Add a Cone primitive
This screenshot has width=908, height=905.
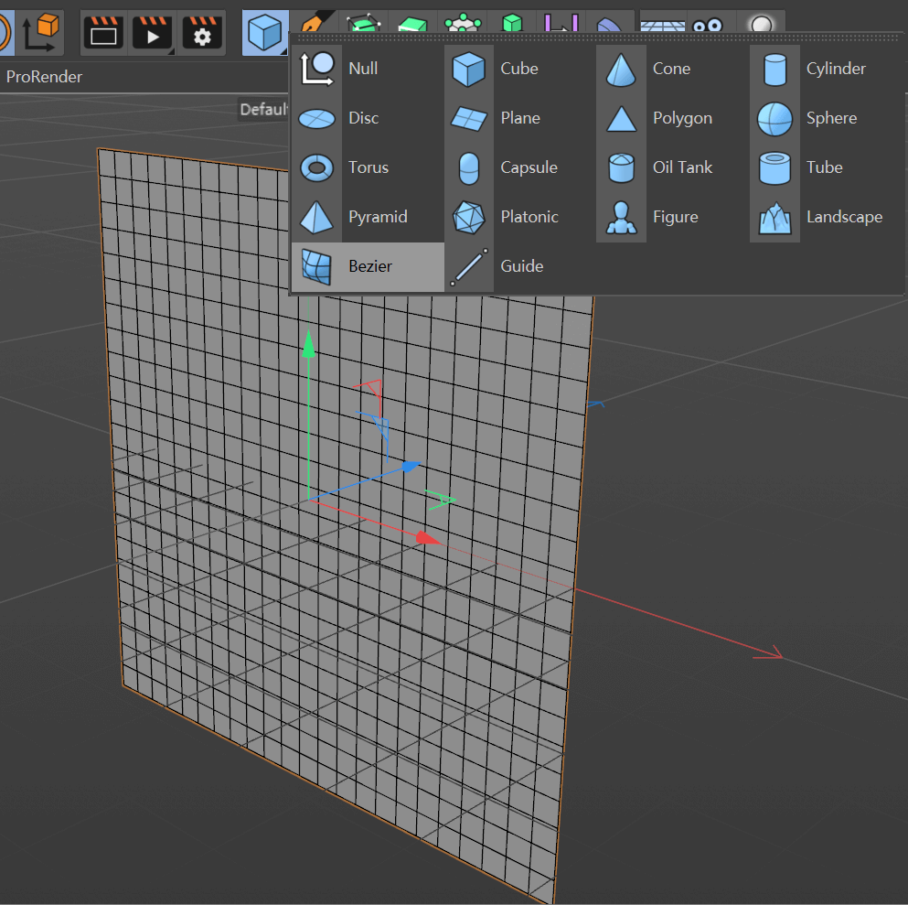point(672,69)
